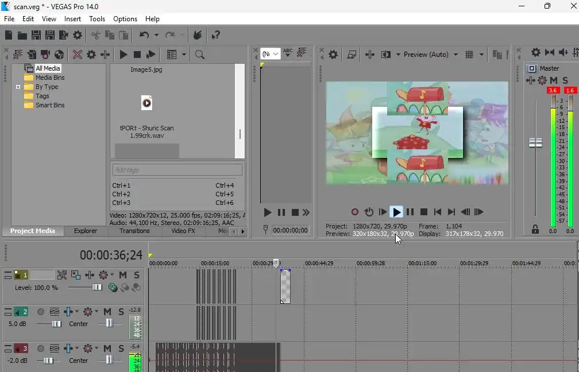Toggle the Master bus lock icon
Screen dimensions: 579x372
click(535, 229)
